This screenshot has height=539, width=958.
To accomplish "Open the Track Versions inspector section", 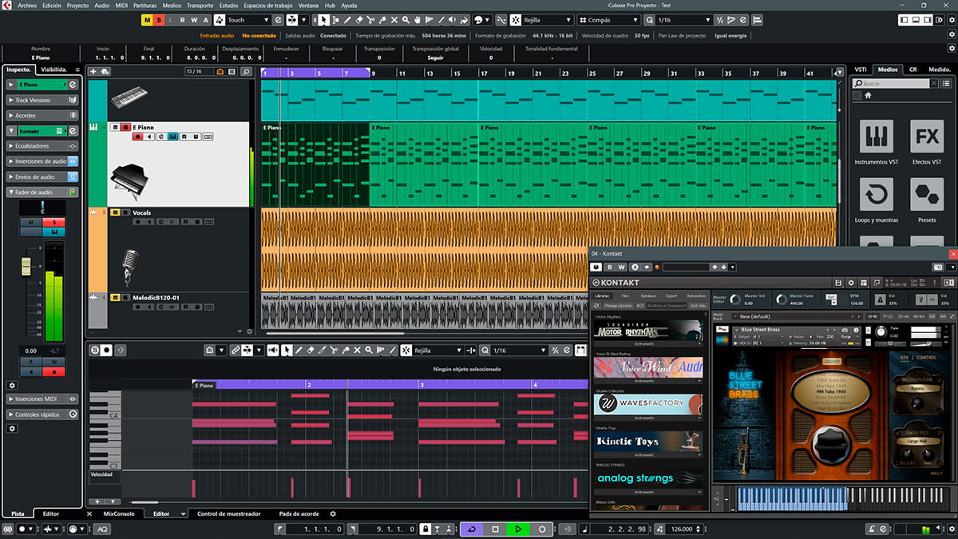I will click(42, 100).
